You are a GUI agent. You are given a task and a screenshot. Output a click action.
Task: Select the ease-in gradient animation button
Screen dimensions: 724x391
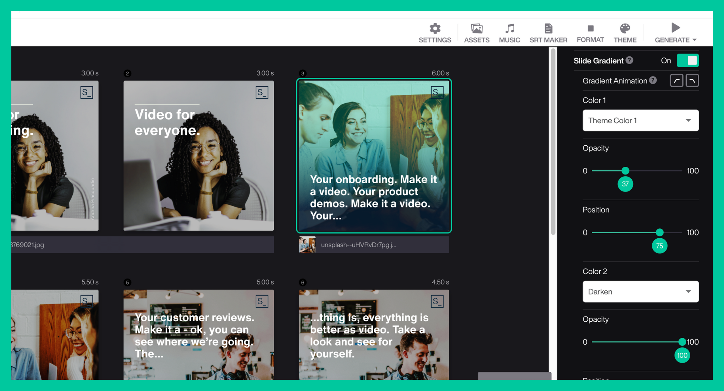click(x=676, y=81)
